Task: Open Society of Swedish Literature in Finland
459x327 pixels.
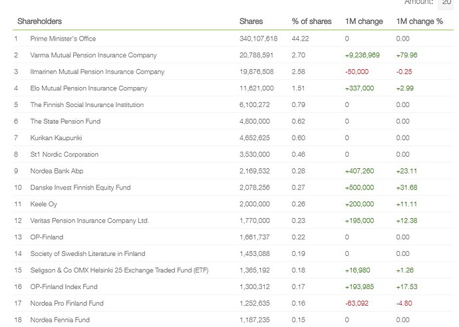Action: (x=87, y=253)
